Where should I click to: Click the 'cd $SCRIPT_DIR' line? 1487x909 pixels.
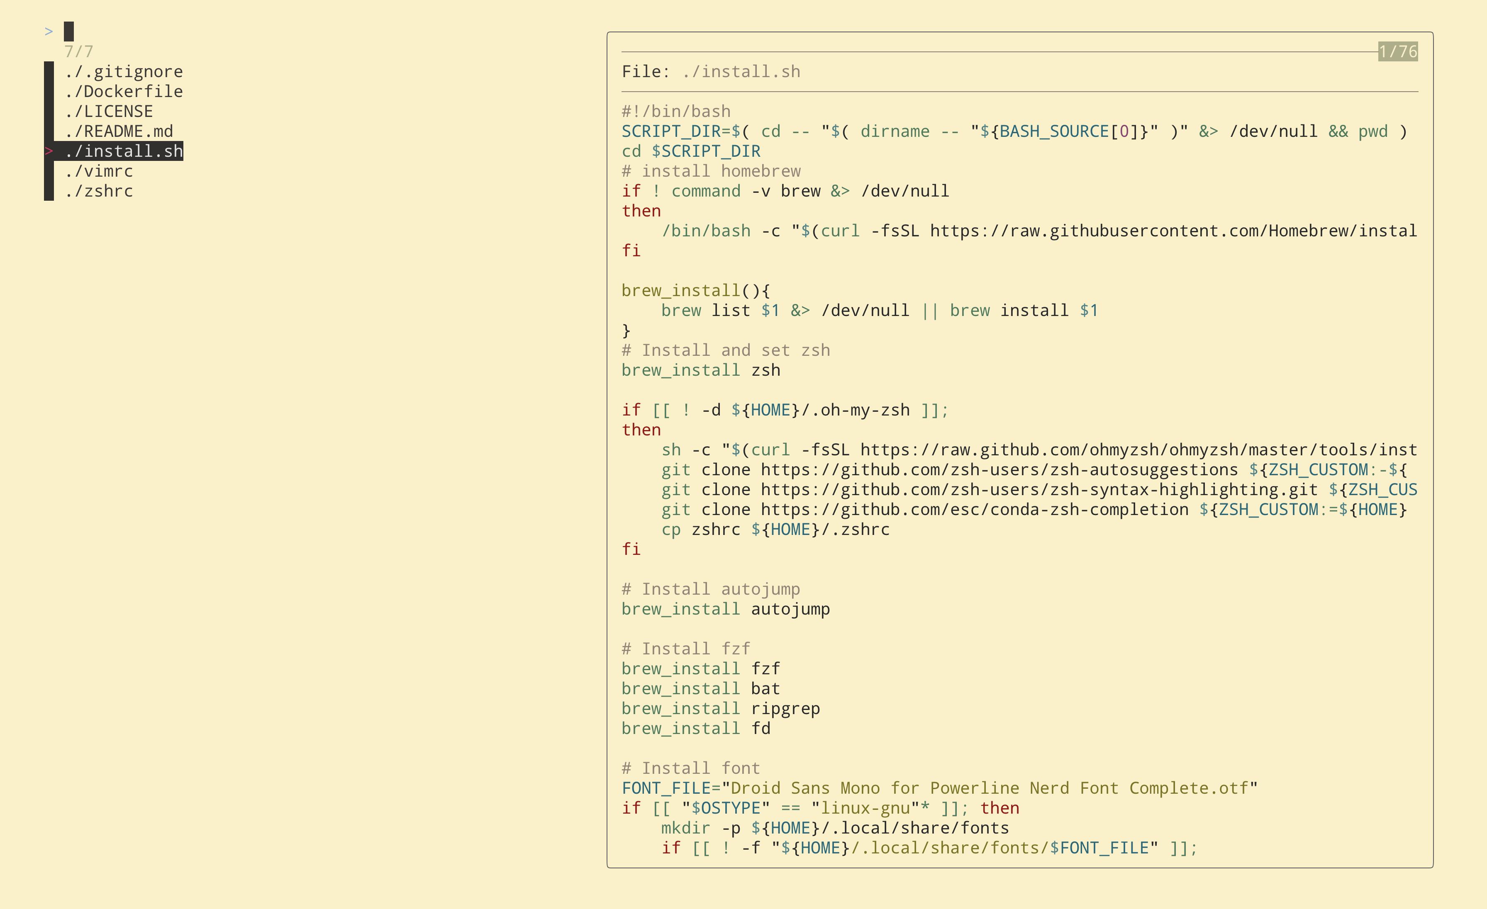click(x=691, y=151)
